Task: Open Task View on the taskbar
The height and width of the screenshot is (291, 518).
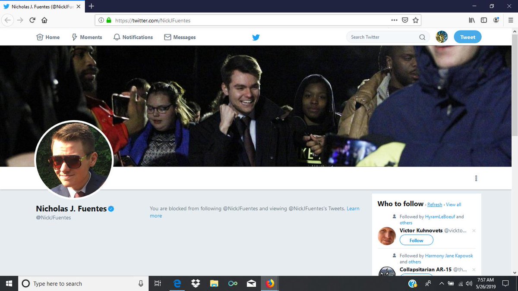Action: coord(158,283)
